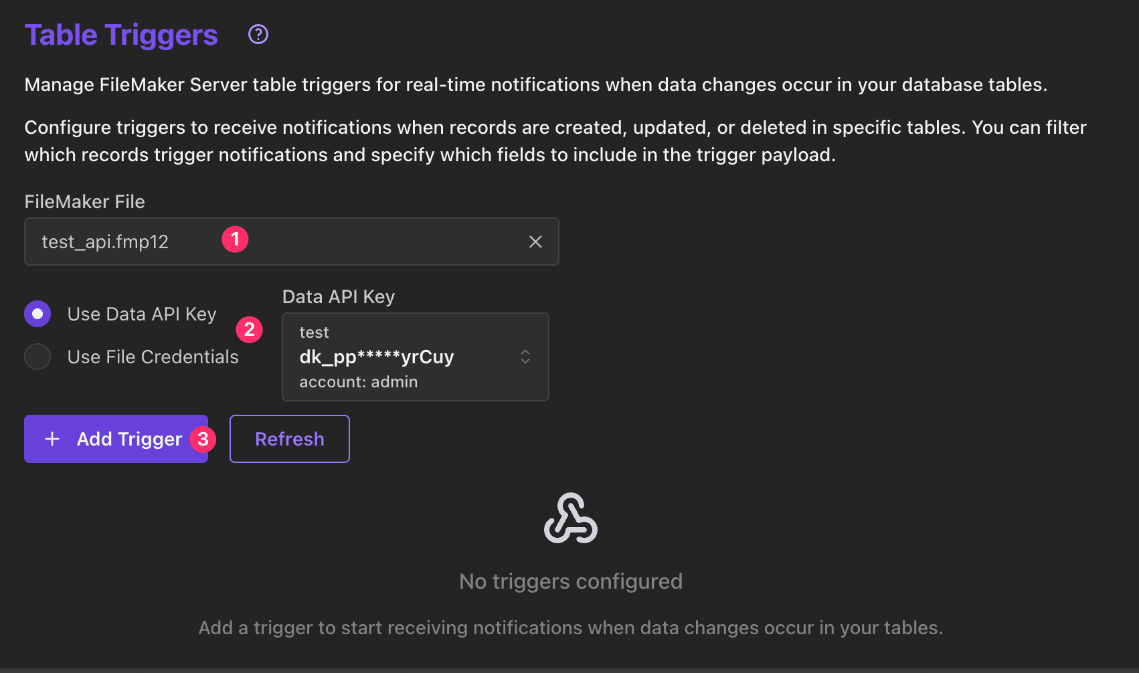
Task: Click the Table Triggers heading
Action: (121, 35)
